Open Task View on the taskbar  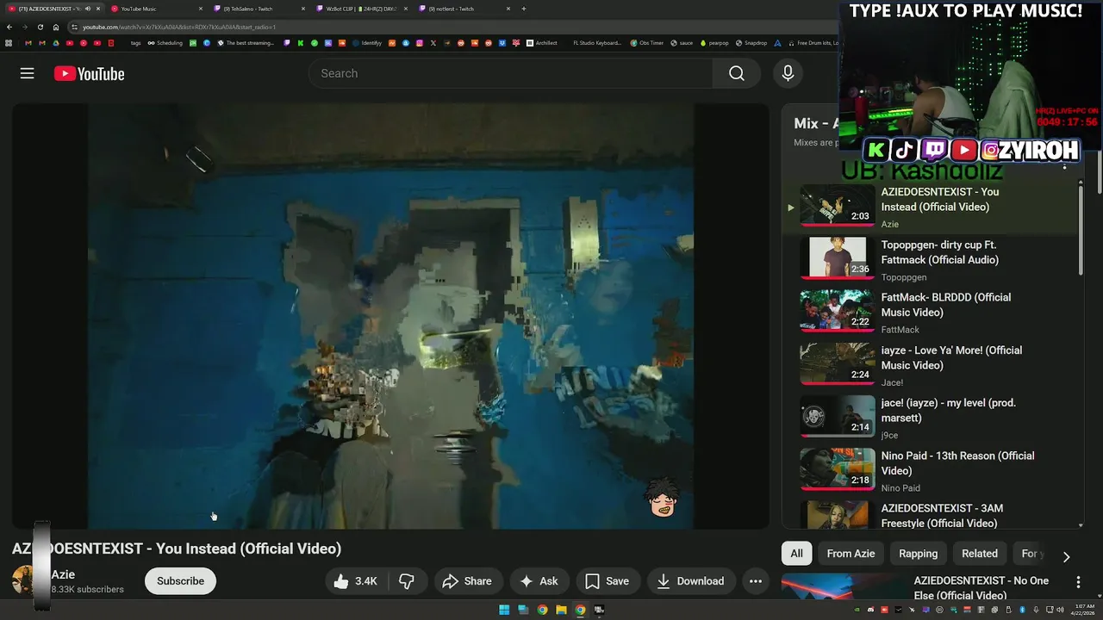coord(523,610)
